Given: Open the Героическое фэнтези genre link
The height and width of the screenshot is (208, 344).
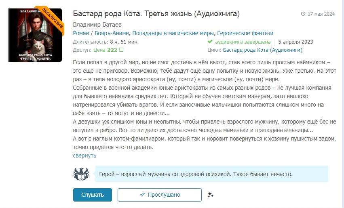Looking at the screenshot, I should pos(245,33).
